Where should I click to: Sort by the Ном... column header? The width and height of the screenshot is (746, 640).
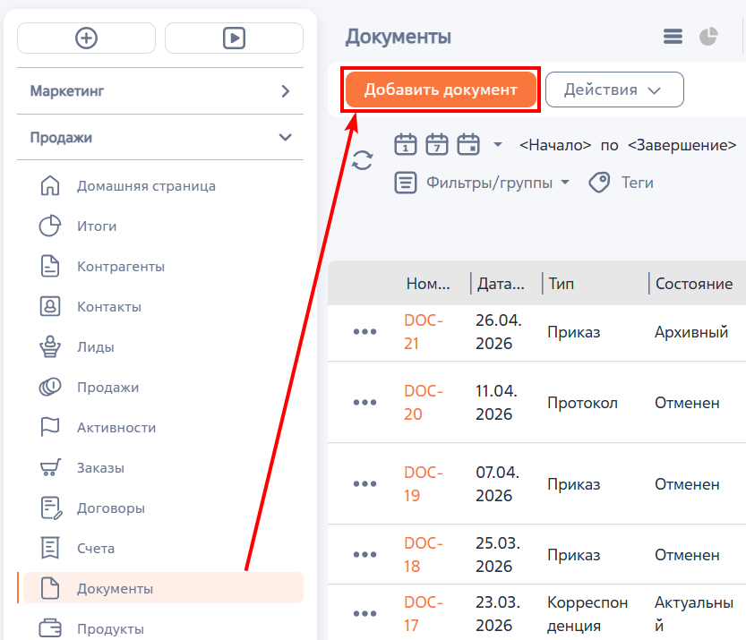click(x=428, y=284)
